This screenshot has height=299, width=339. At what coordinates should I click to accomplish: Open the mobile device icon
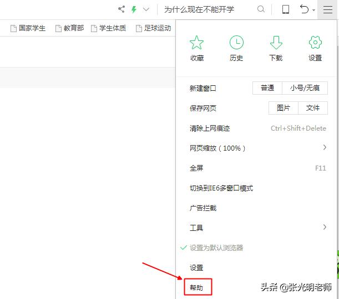(x=286, y=9)
